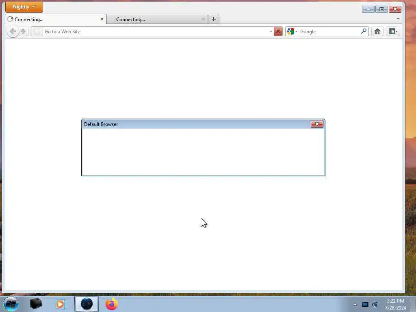Maximize the Nightly browser window
This screenshot has width=416, height=312.
coord(381,9)
